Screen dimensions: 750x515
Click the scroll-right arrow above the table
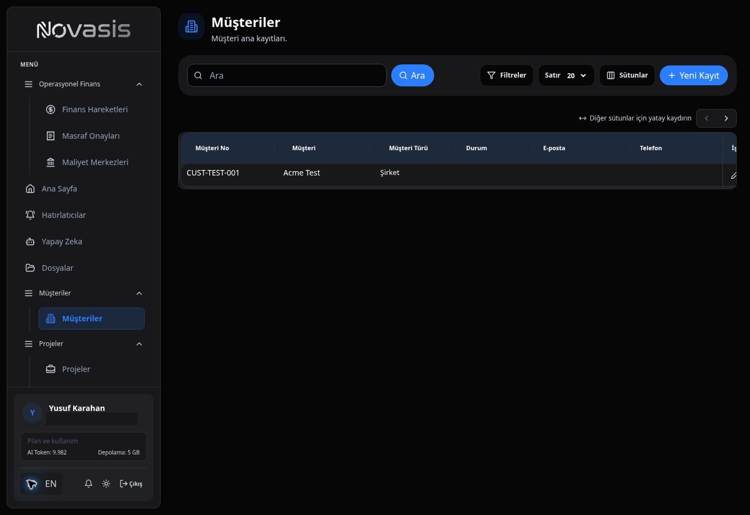[726, 118]
